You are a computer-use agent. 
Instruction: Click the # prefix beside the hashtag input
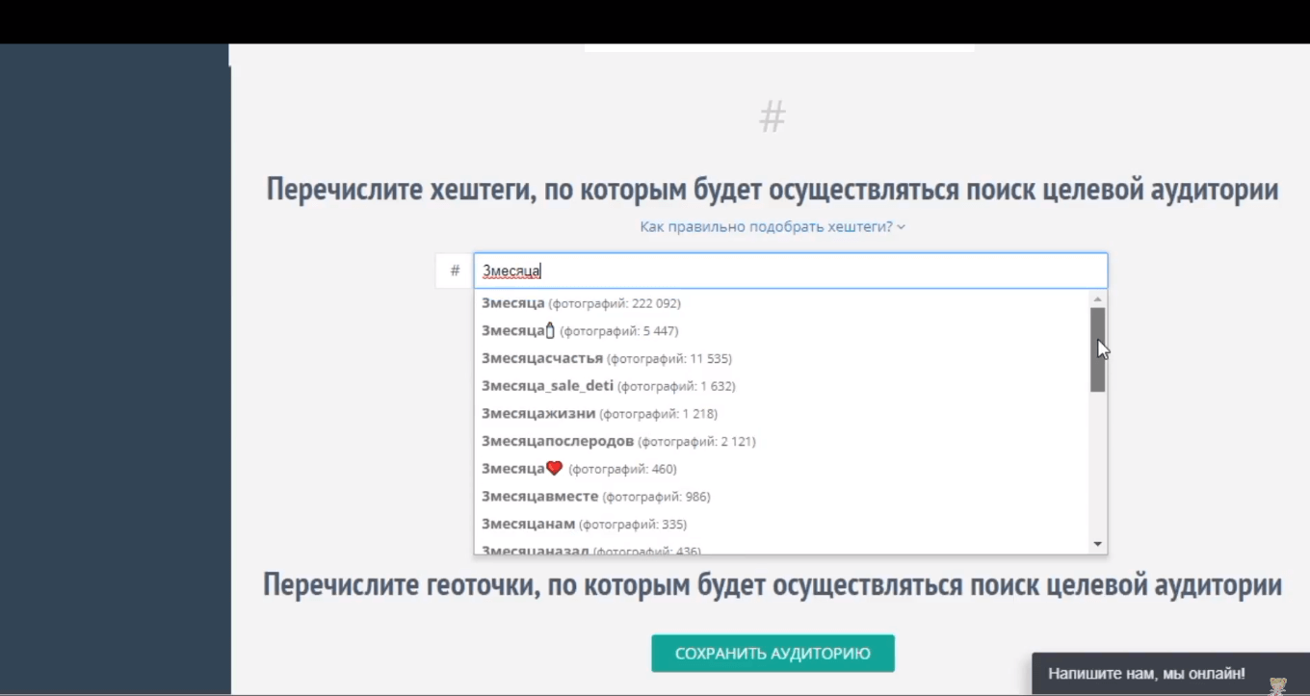click(455, 271)
